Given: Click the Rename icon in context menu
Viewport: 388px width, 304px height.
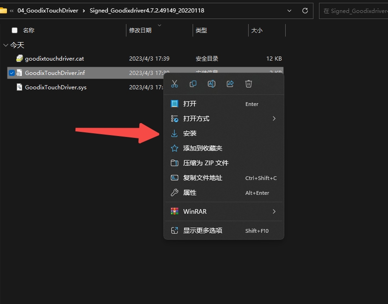Looking at the screenshot, I should [x=212, y=84].
